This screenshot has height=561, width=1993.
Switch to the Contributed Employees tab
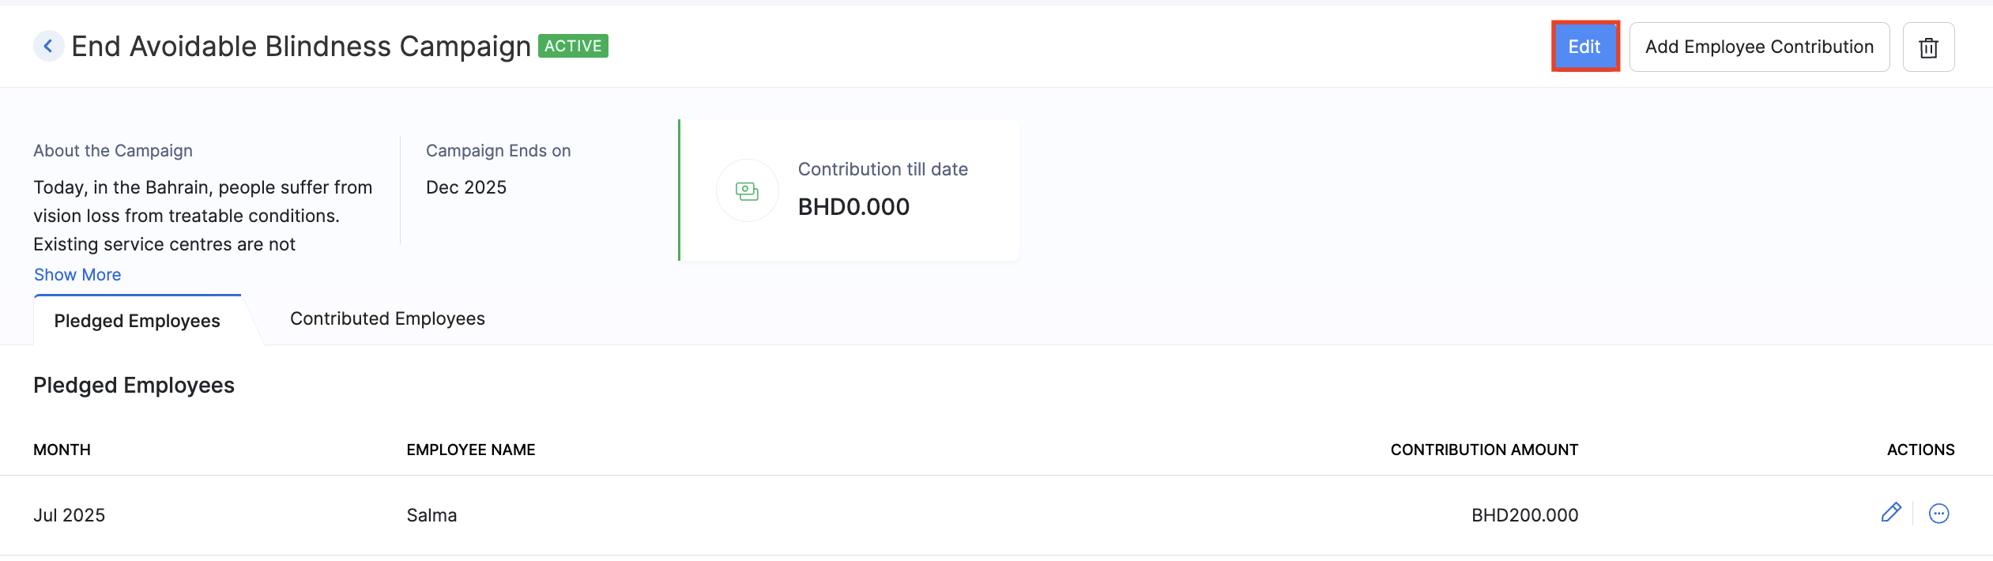[387, 319]
